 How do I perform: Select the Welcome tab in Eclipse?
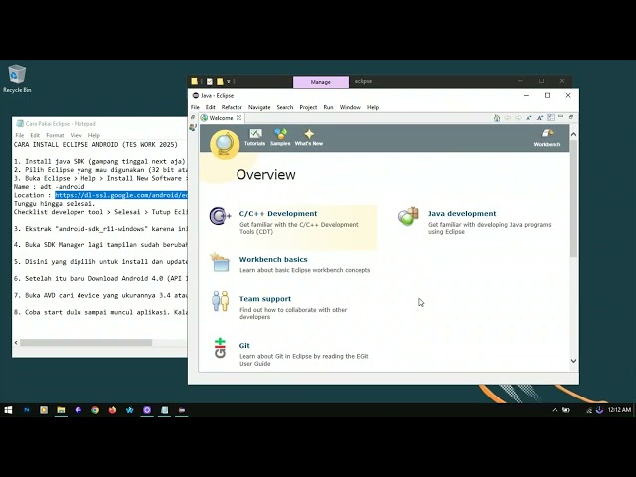(221, 118)
